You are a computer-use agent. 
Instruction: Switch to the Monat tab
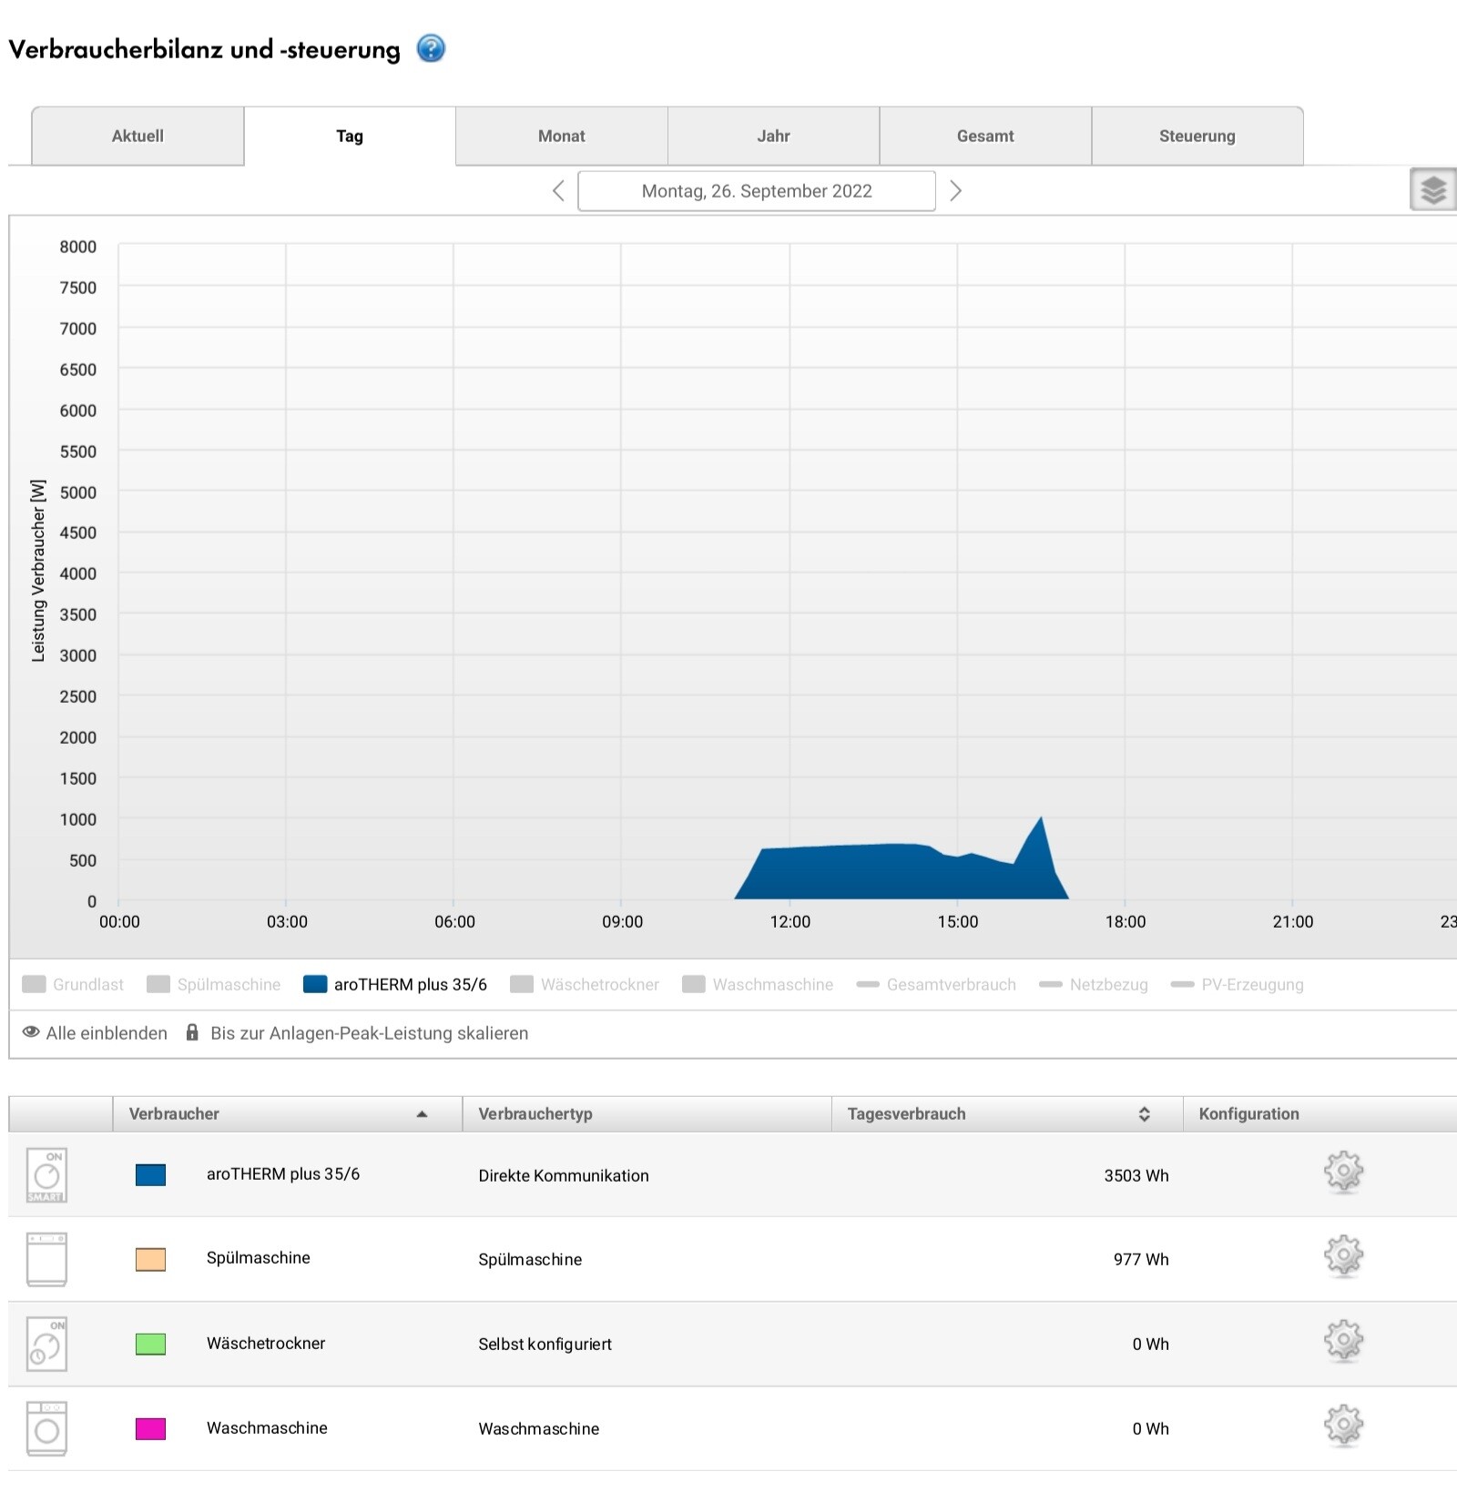click(x=561, y=137)
